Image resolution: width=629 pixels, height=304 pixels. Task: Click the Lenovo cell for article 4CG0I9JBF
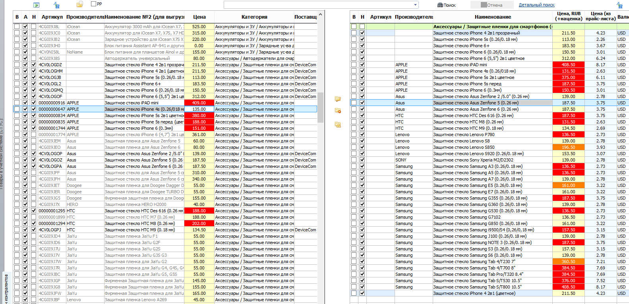(x=85, y=300)
